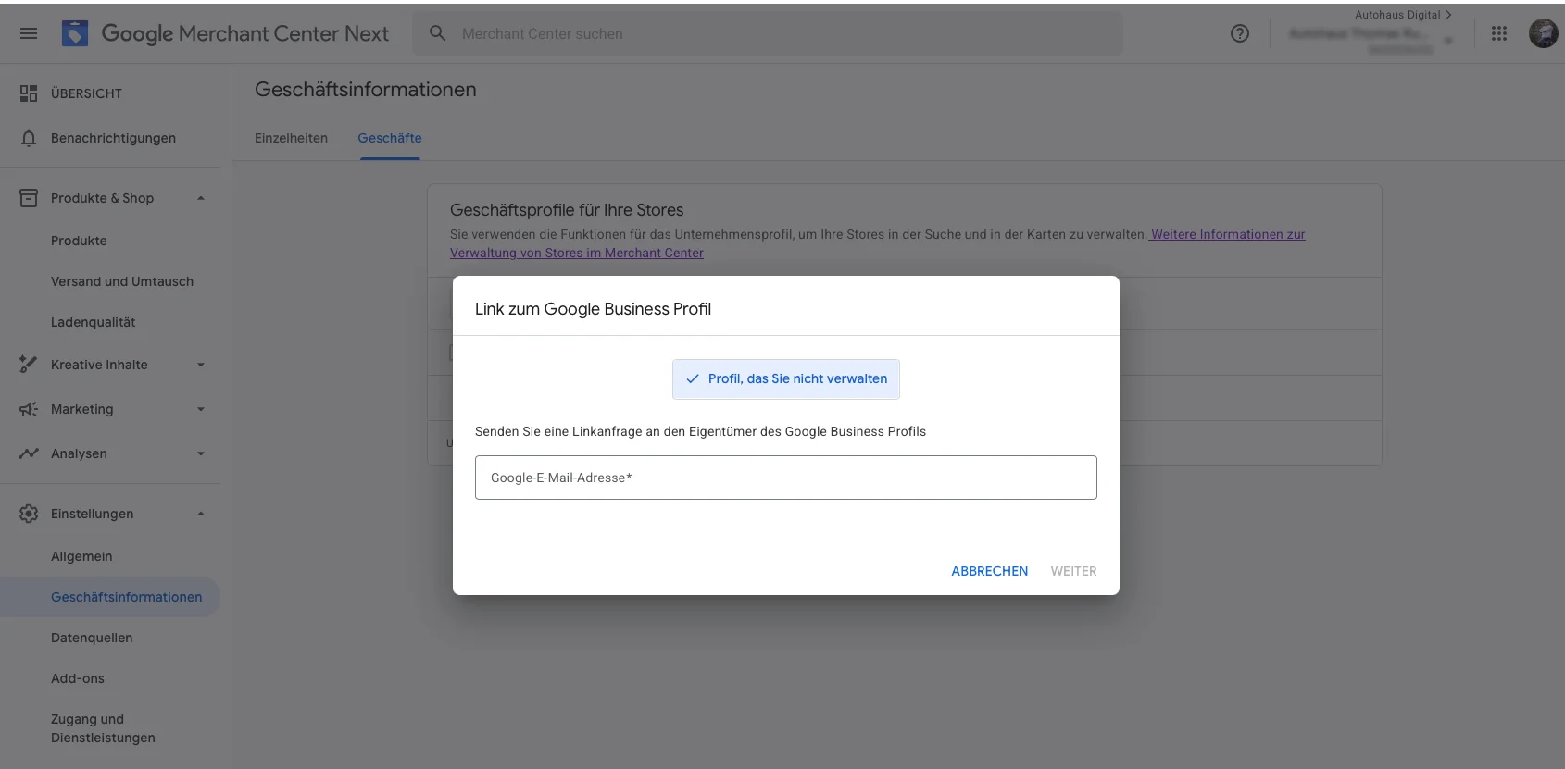Focus the Google-E-Mail-Adresse input field
This screenshot has height=769, width=1565.
point(785,478)
